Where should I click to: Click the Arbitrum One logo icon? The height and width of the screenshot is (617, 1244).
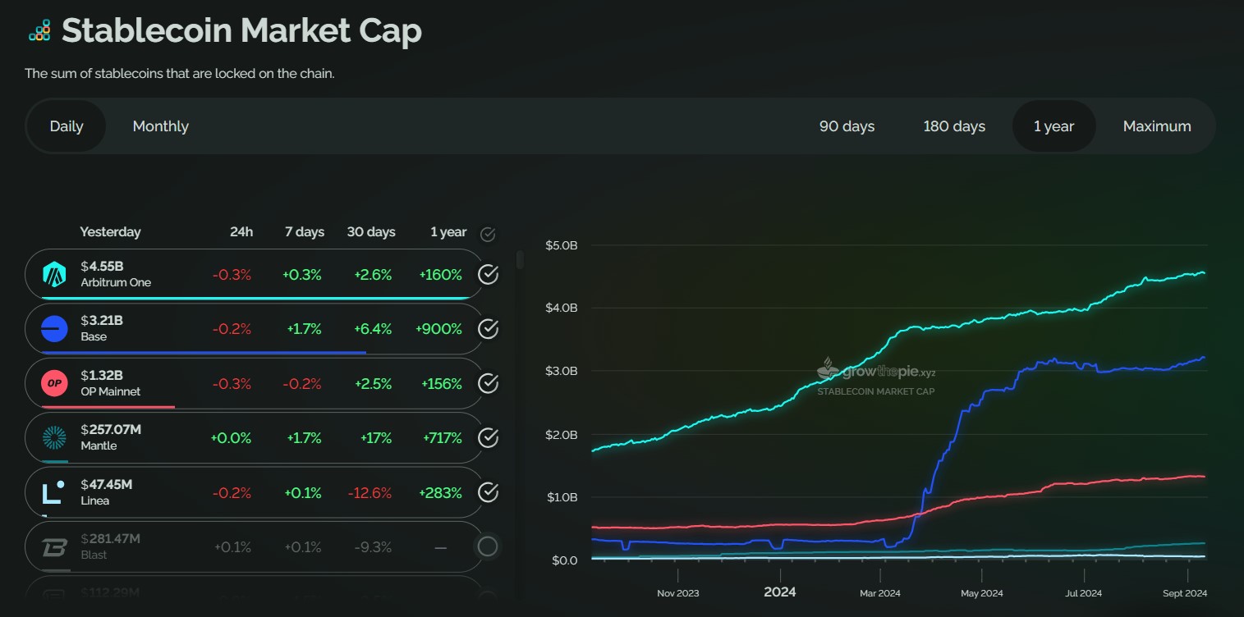(54, 274)
